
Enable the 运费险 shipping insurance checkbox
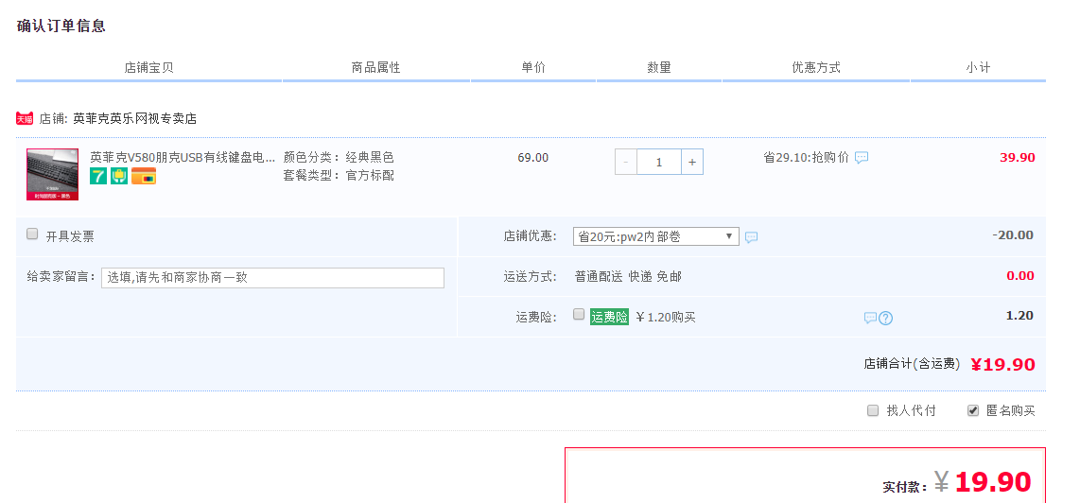(x=579, y=314)
